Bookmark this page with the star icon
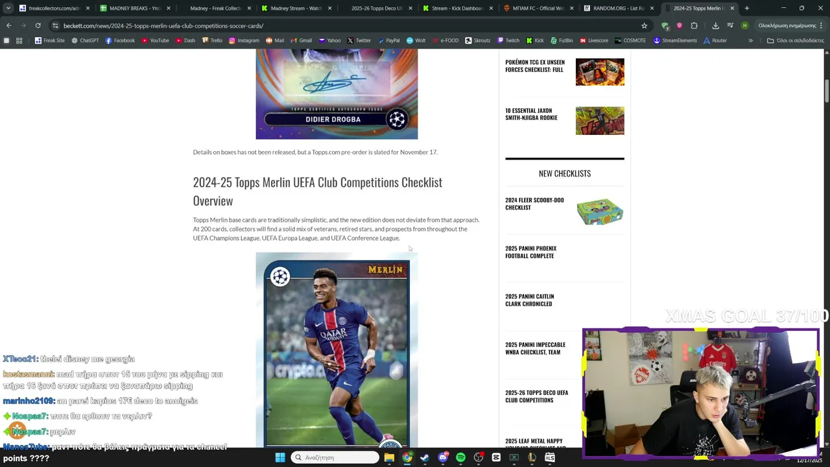Screen dimensions: 830x467 [x=644, y=25]
